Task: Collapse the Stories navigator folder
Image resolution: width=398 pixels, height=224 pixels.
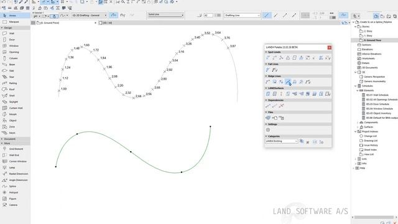Action: [x=356, y=26]
